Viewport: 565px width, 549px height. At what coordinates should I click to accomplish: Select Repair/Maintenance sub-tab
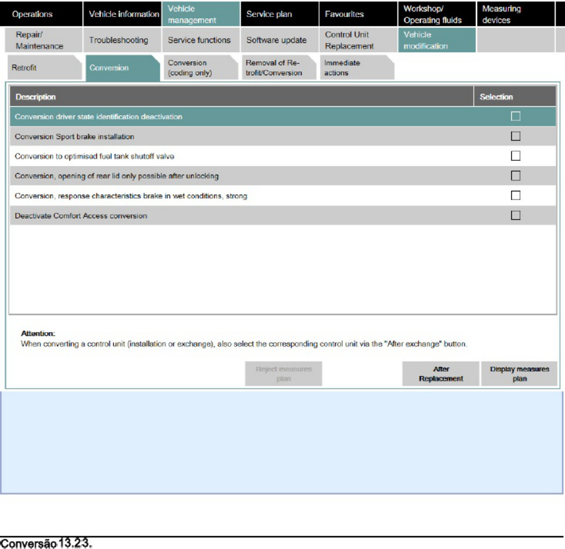click(x=44, y=40)
